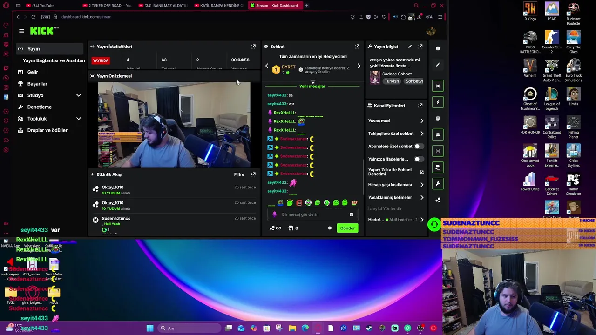
Task: Pop out the Etkinlik Akışı panel
Action: tap(253, 174)
